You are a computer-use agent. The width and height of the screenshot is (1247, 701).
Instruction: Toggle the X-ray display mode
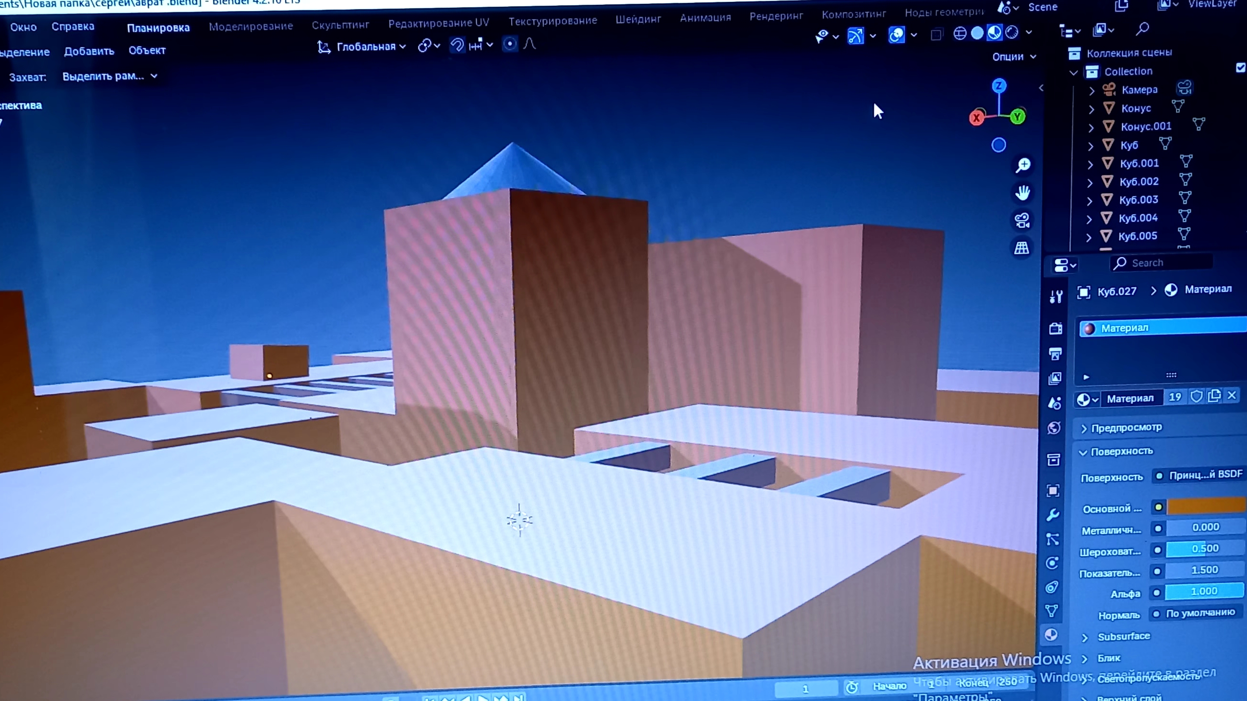tap(936, 35)
